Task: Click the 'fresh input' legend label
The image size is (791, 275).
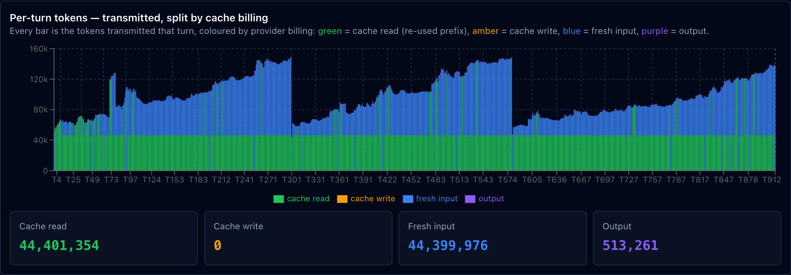Action: [x=437, y=199]
